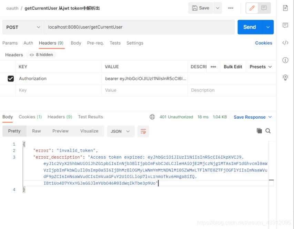Image resolution: width=294 pixels, height=229 pixels.
Task: Select the Raw view
Action: 37,131
